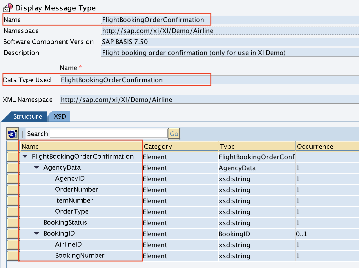Screen dimensions: 359x268
Task: Select the row header button for BookingNumber
Action: [x=13, y=256]
